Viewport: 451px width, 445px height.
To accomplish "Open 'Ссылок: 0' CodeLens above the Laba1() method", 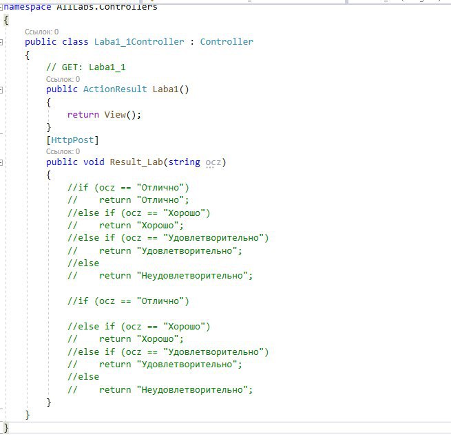I will pyautogui.click(x=63, y=79).
